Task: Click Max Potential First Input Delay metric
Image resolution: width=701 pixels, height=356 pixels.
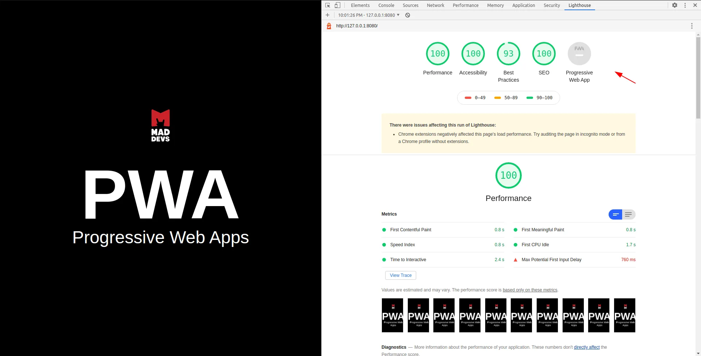Action: pyautogui.click(x=574, y=260)
